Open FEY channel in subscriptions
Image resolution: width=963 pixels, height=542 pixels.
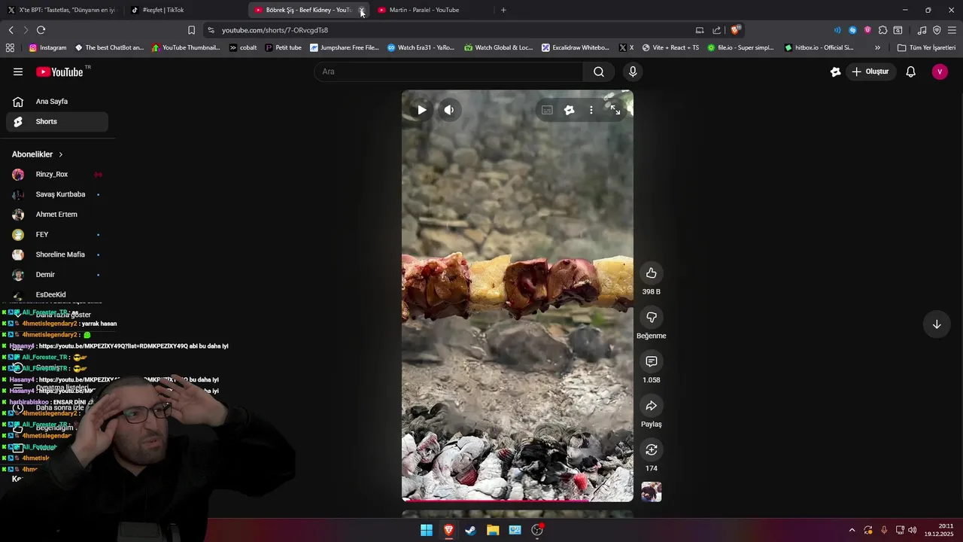point(57,234)
